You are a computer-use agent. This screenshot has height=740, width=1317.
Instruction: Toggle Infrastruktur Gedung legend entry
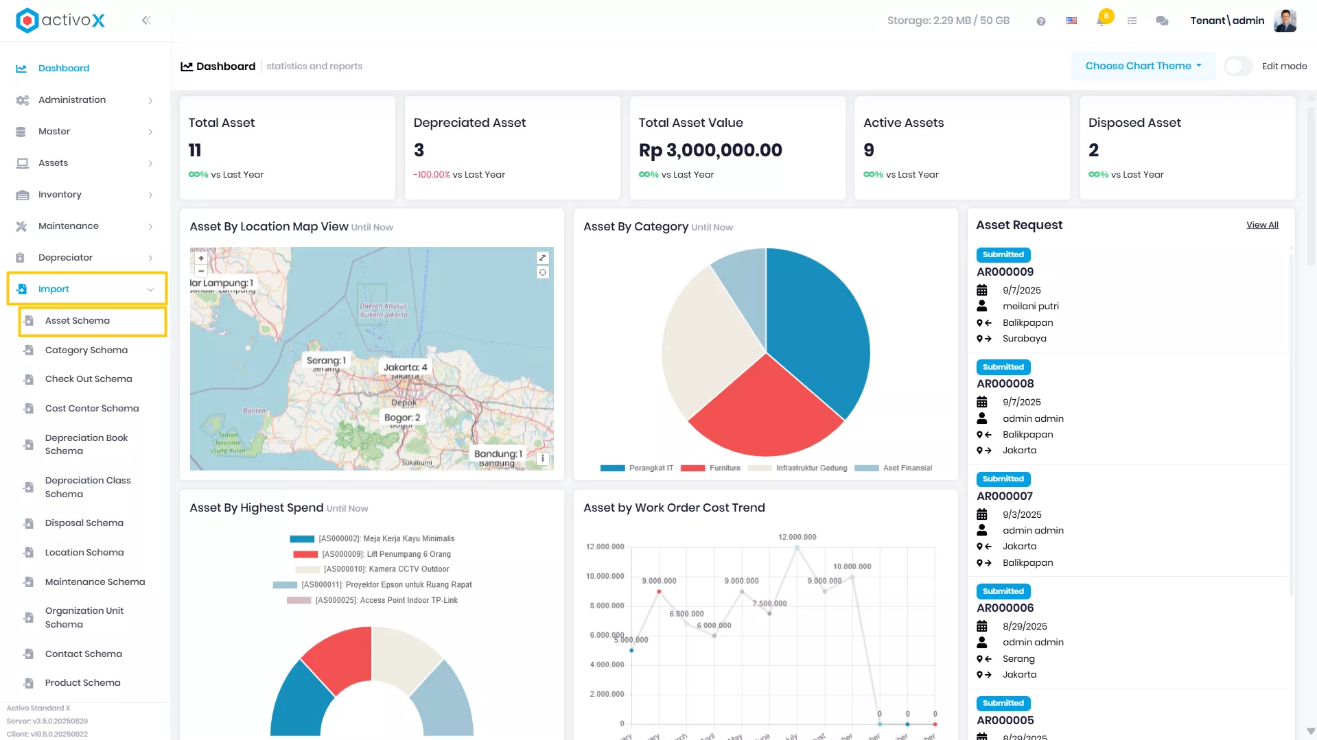click(797, 468)
